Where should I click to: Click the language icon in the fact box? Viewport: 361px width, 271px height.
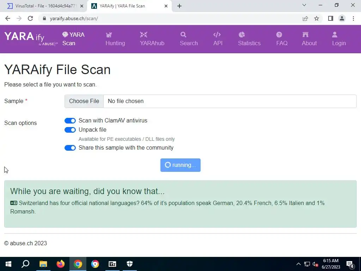point(14,203)
